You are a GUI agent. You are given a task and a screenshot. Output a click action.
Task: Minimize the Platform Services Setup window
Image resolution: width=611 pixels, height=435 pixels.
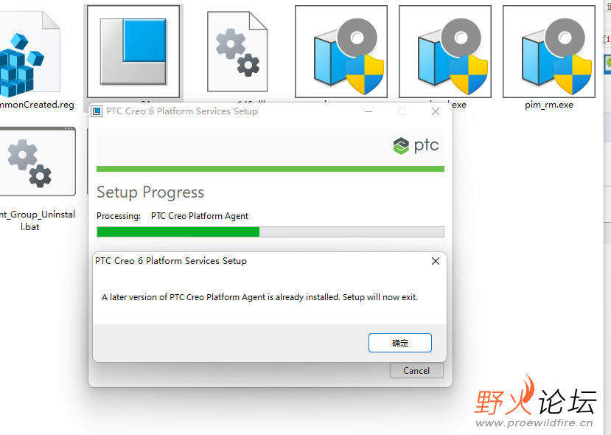368,111
